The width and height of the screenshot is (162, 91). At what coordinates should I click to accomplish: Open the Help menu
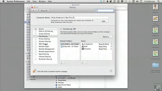point(50,1)
